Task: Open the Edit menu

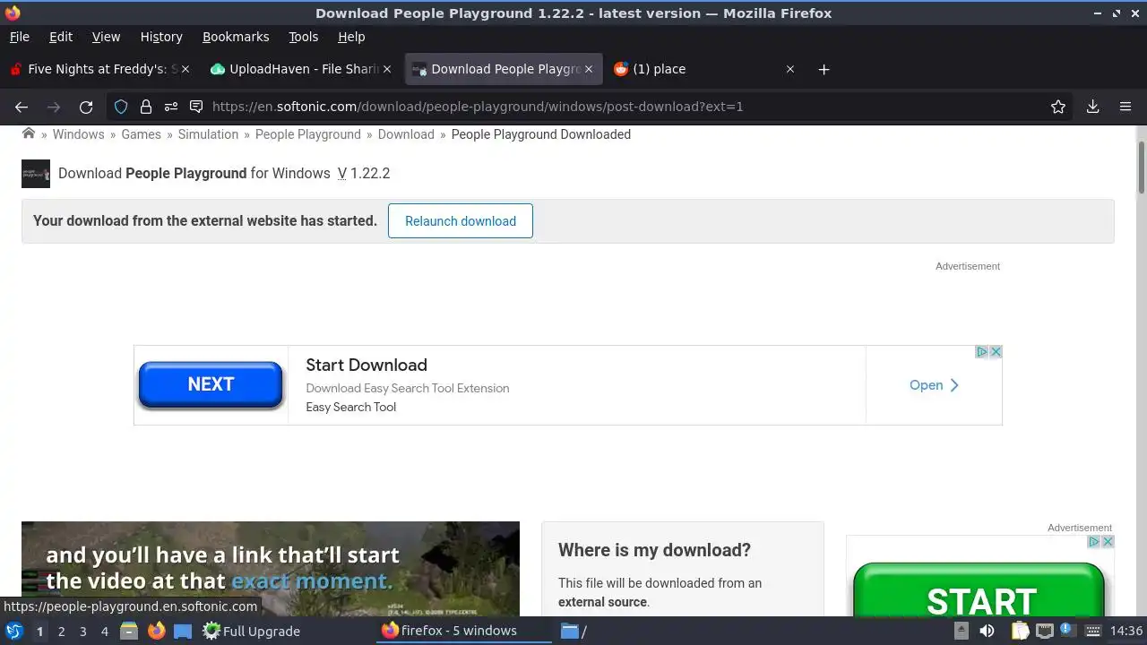Action: pos(61,37)
